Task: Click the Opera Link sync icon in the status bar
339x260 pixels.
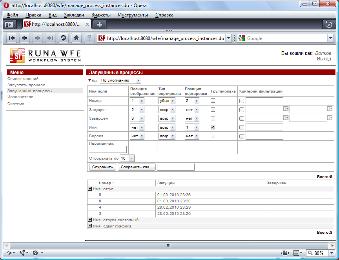Action: point(9,253)
